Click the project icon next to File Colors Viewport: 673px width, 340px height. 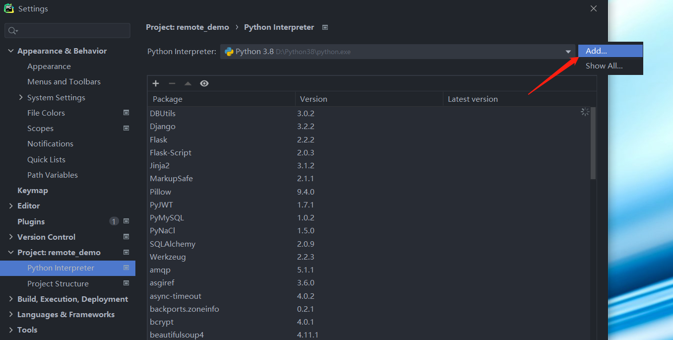tap(126, 113)
